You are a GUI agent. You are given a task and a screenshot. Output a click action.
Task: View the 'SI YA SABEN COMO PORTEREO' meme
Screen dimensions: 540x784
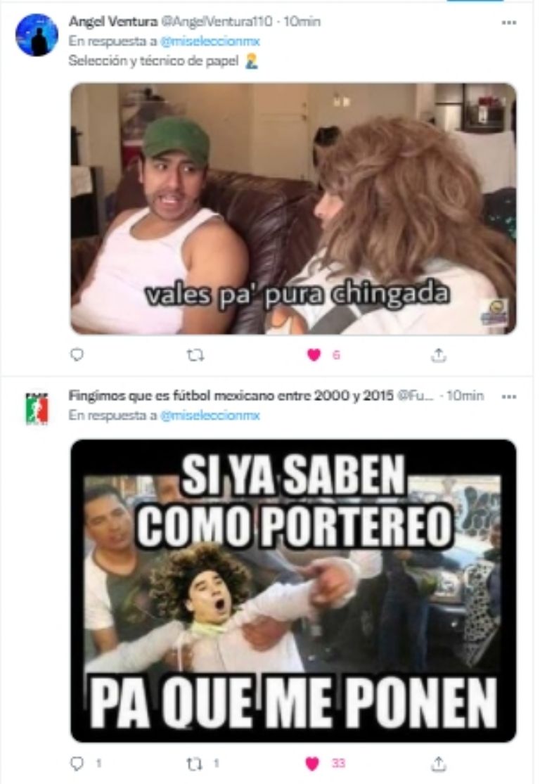[293, 591]
